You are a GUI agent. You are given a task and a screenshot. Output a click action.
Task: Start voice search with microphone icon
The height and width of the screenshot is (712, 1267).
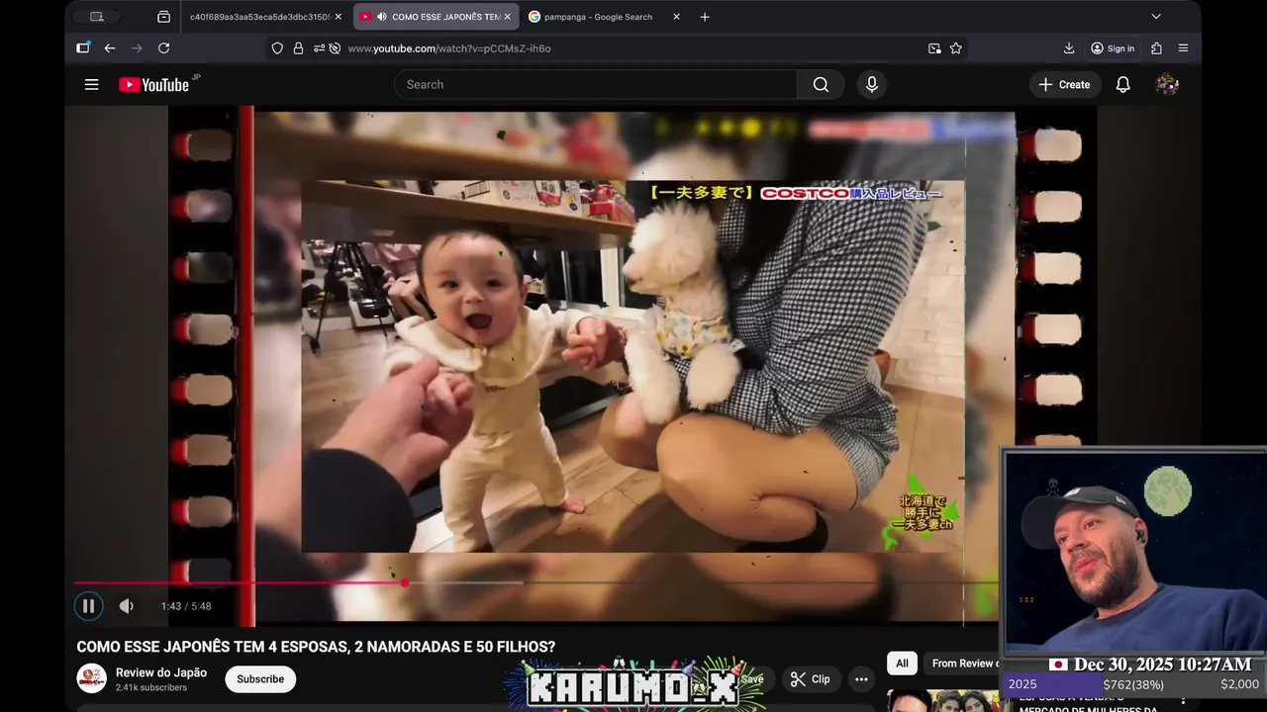(872, 85)
